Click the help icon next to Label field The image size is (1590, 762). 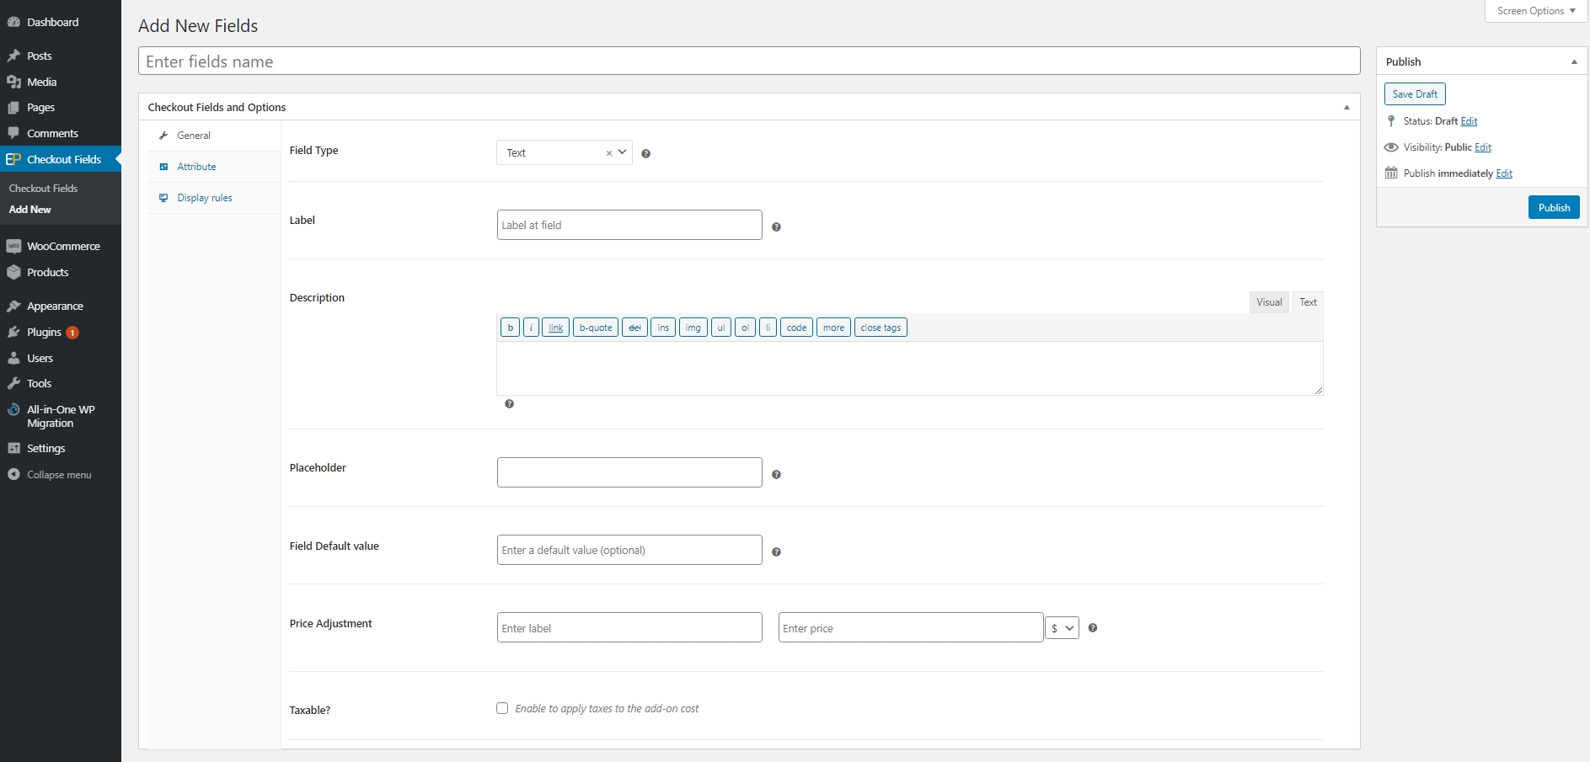[x=776, y=226]
